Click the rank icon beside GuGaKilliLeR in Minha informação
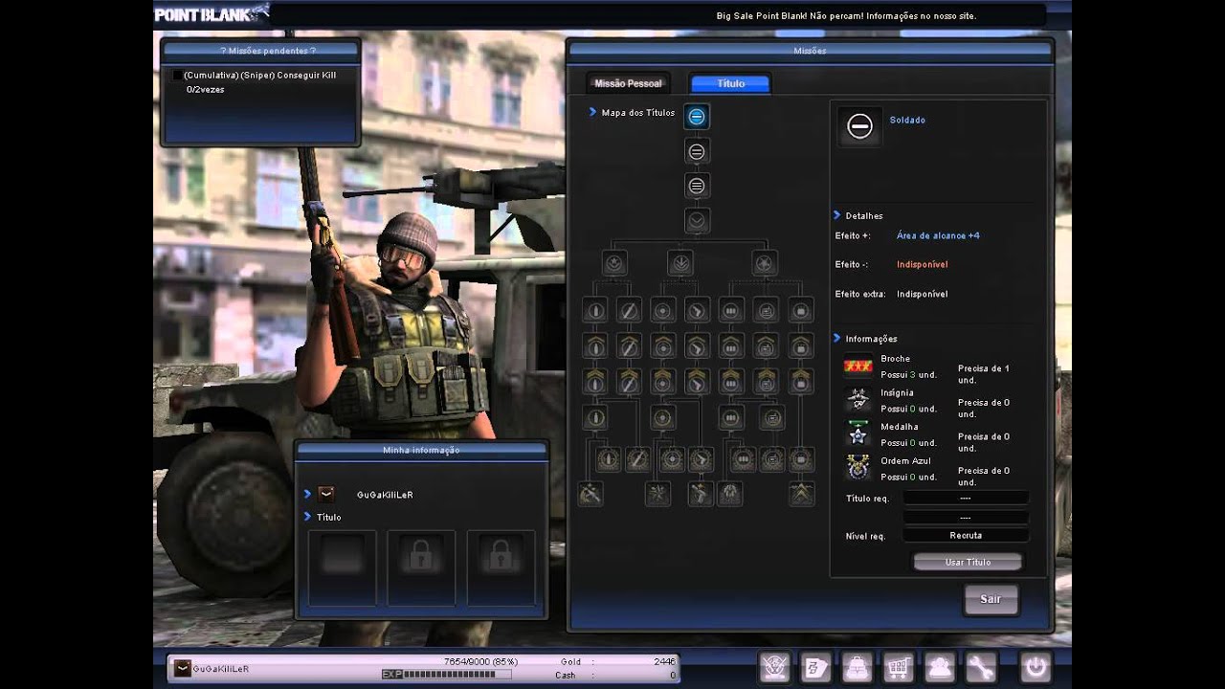The height and width of the screenshot is (689, 1225). point(326,494)
